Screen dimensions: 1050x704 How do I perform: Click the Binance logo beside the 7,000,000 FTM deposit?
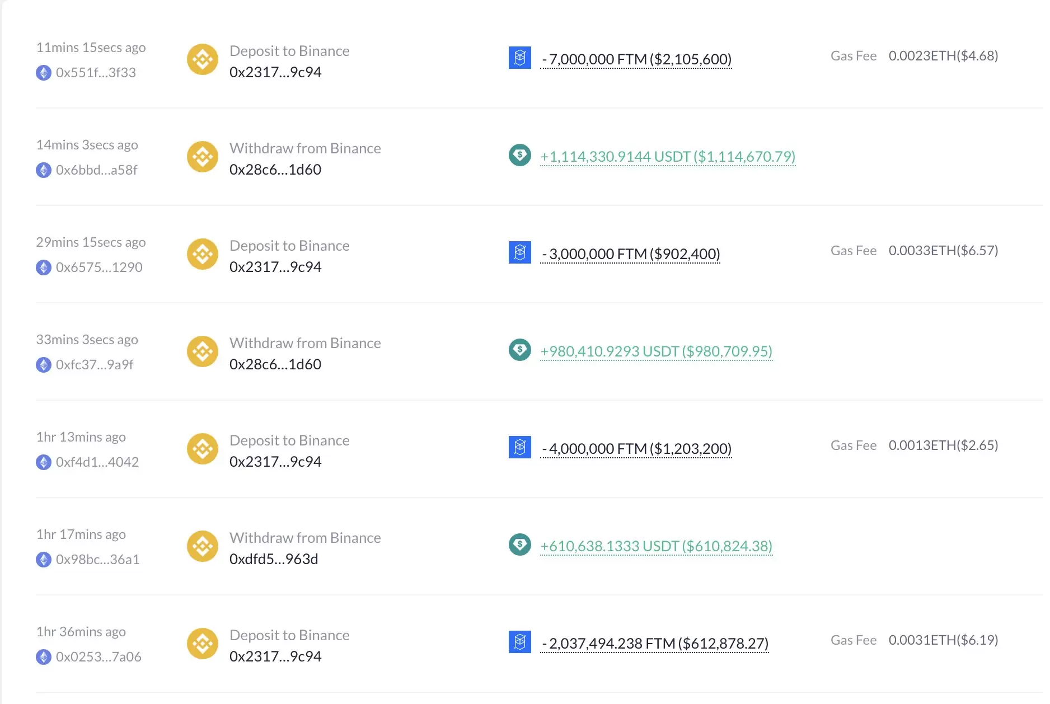(202, 59)
